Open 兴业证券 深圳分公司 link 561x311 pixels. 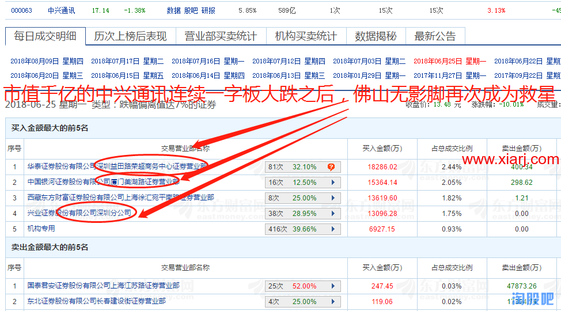(79, 213)
